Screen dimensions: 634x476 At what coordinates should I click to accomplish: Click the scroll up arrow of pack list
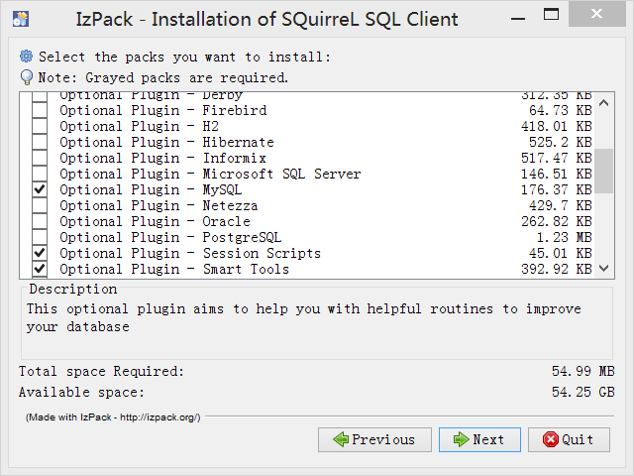point(604,103)
